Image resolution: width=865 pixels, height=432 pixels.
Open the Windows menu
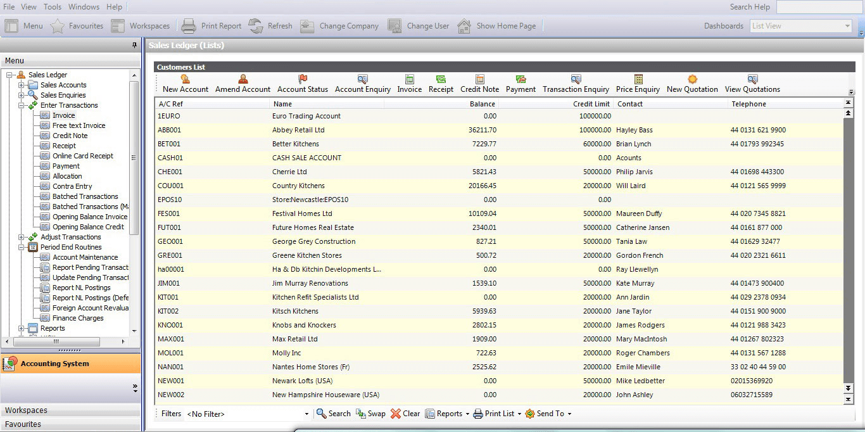pyautogui.click(x=84, y=7)
